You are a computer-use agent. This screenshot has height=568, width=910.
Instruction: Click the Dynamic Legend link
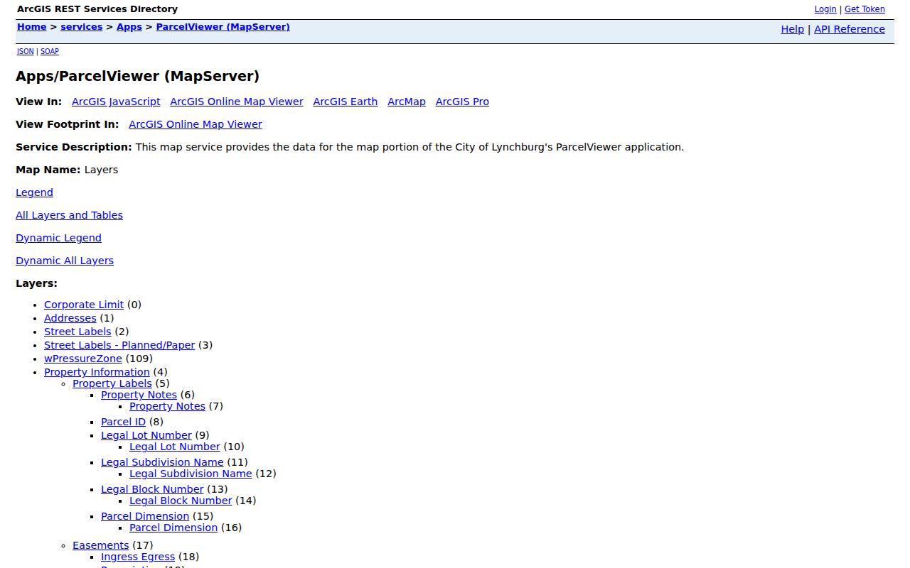pyautogui.click(x=58, y=238)
